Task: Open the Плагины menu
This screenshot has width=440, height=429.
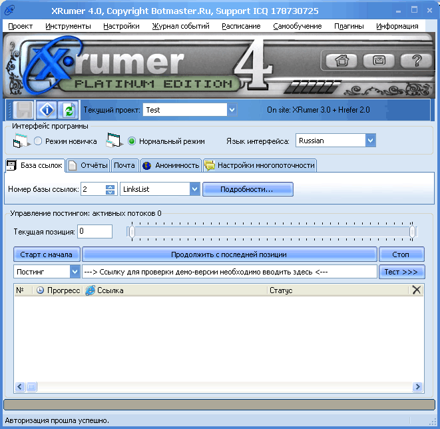Action: (349, 26)
